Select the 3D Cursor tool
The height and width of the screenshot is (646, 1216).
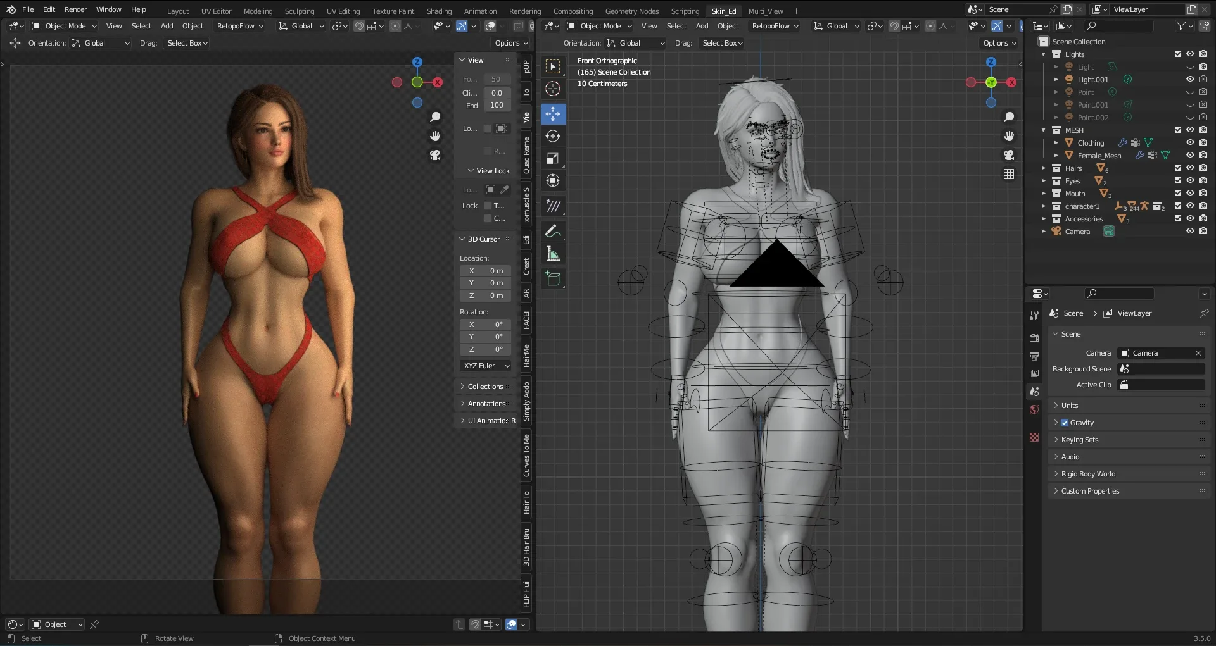click(553, 89)
